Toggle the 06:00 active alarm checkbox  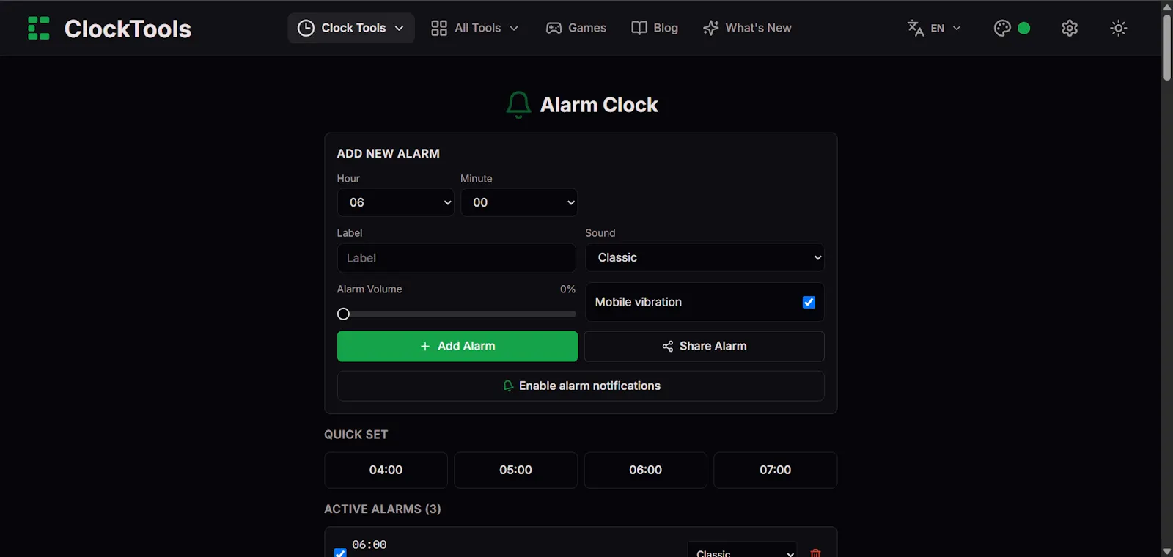(x=340, y=553)
